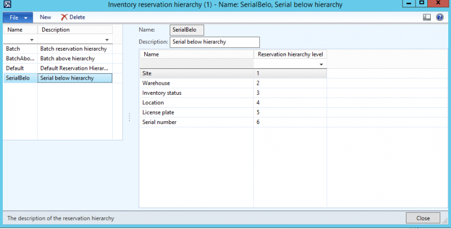
Task: Click the Name field containing SerialBelo
Action: [187, 30]
